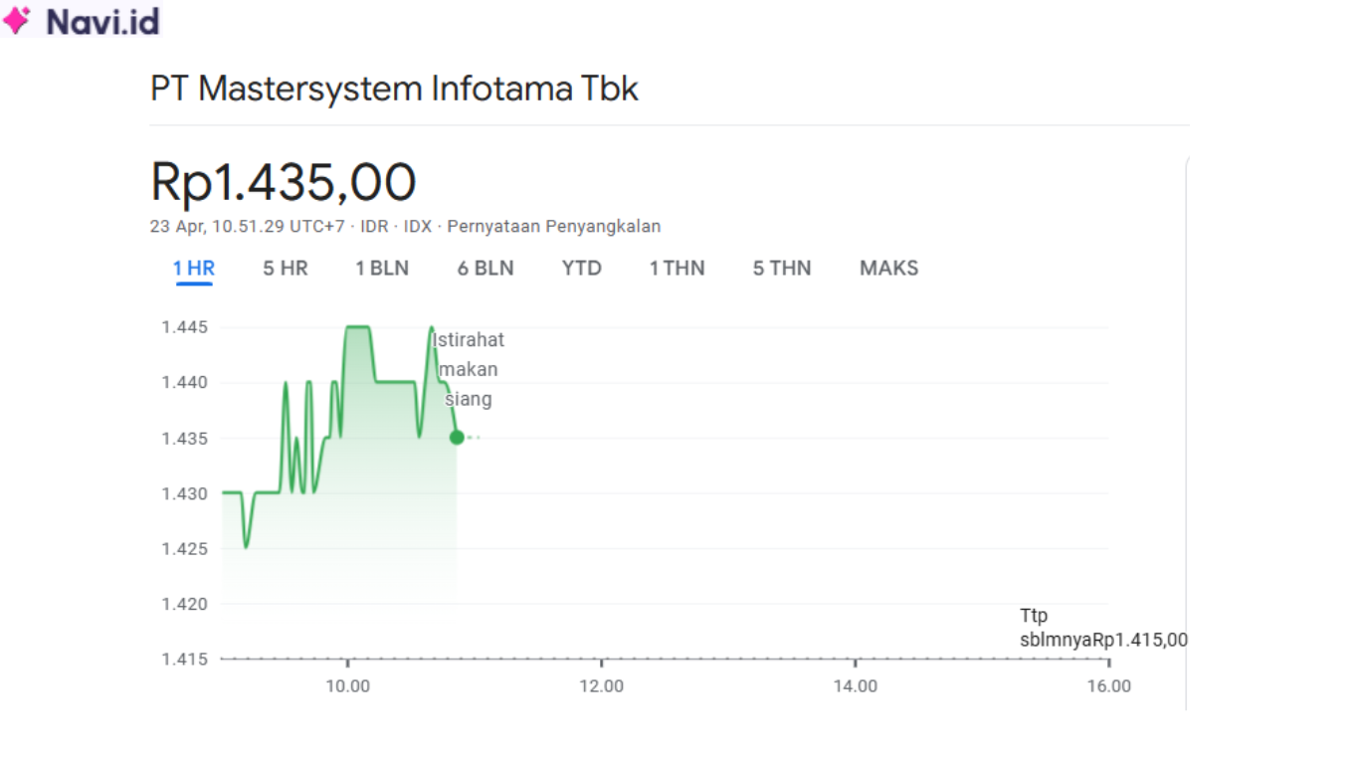Click the Ttp sblmnya Rp1.415,00 label
This screenshot has width=1359, height=764.
pyautogui.click(x=1103, y=628)
